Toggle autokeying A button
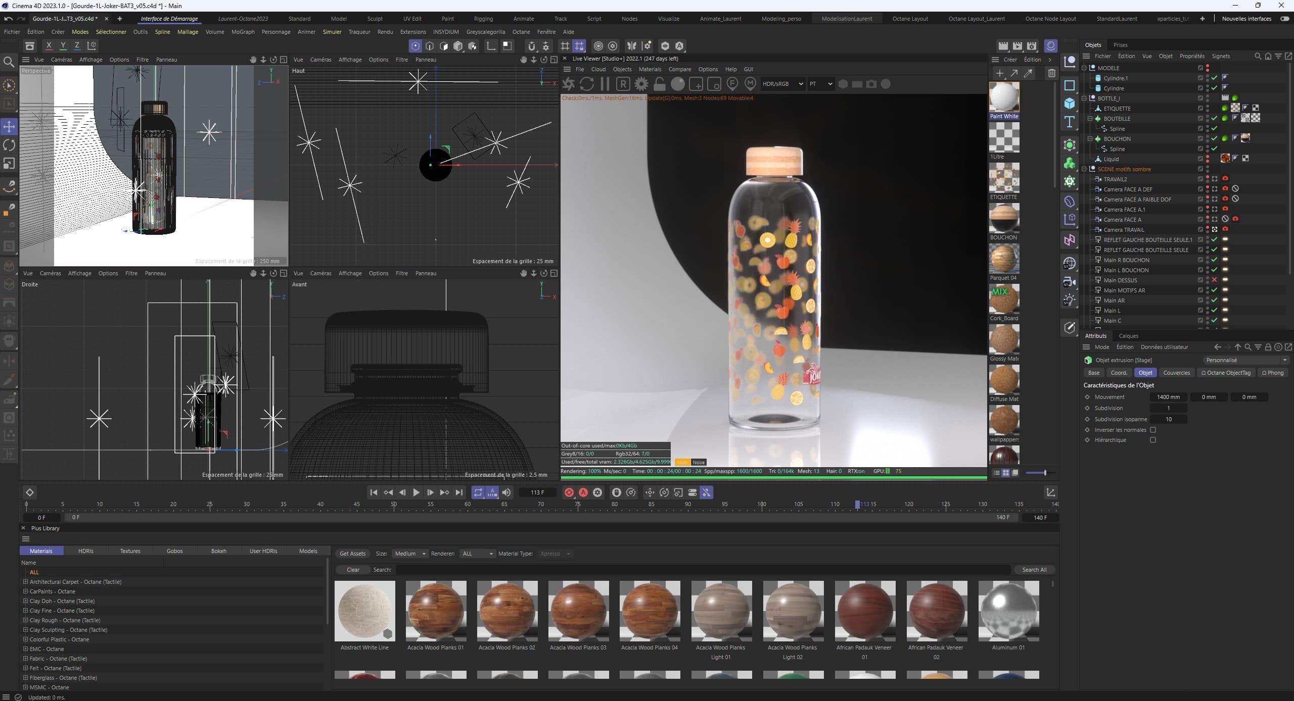Image resolution: width=1294 pixels, height=701 pixels. [583, 492]
